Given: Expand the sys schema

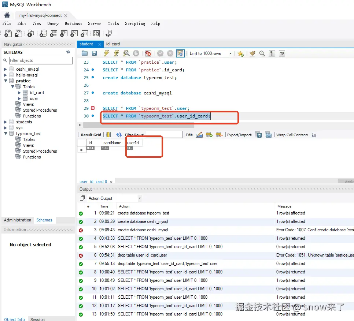Looking at the screenshot, I should coord(5,128).
